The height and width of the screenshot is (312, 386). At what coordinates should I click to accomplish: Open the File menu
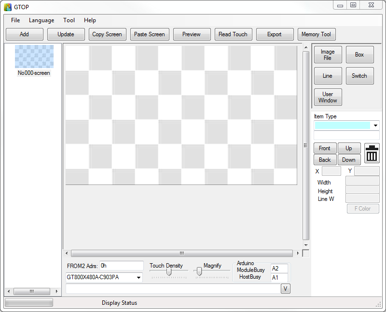point(15,20)
